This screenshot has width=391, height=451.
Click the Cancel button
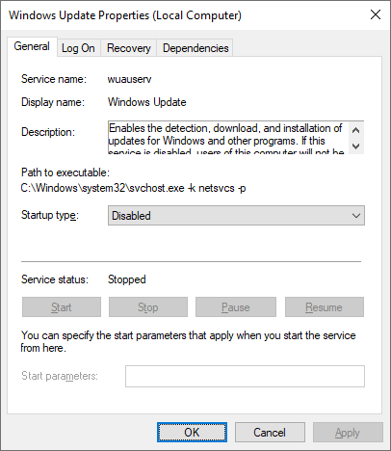coord(270,433)
